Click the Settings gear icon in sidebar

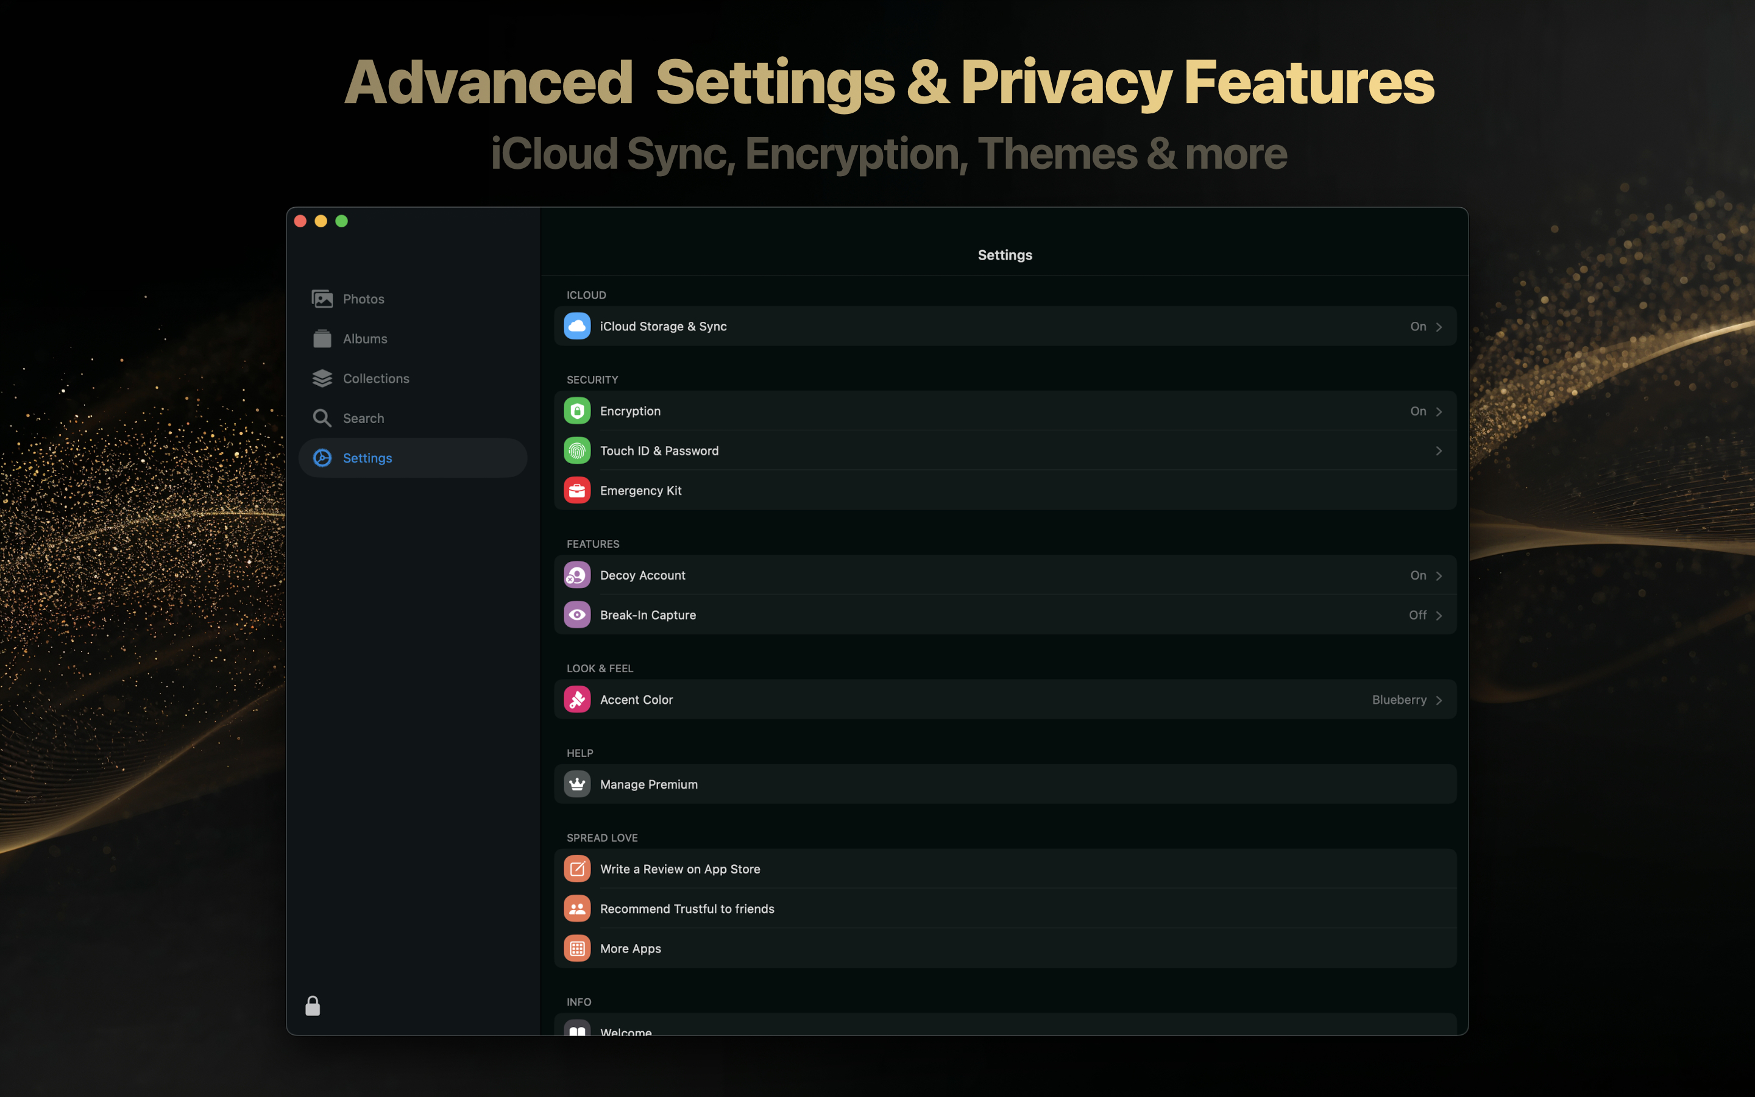322,458
